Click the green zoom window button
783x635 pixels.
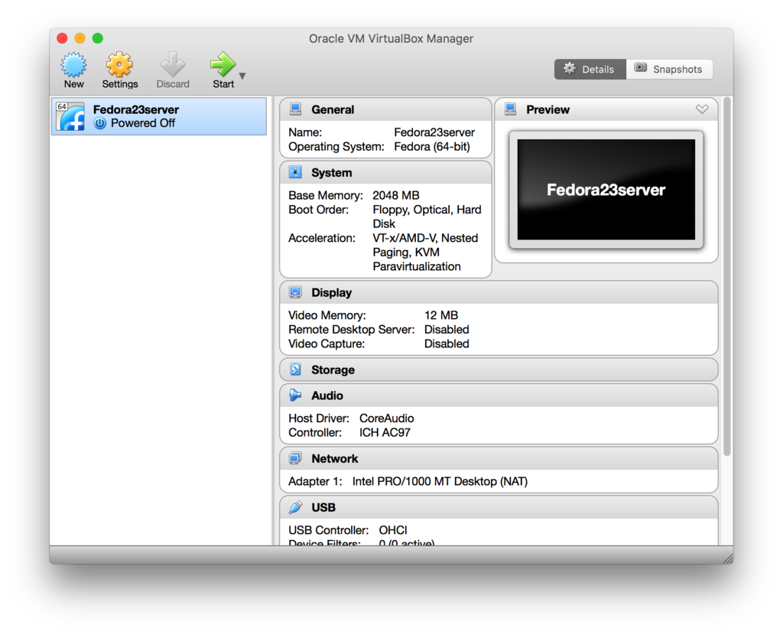point(98,38)
